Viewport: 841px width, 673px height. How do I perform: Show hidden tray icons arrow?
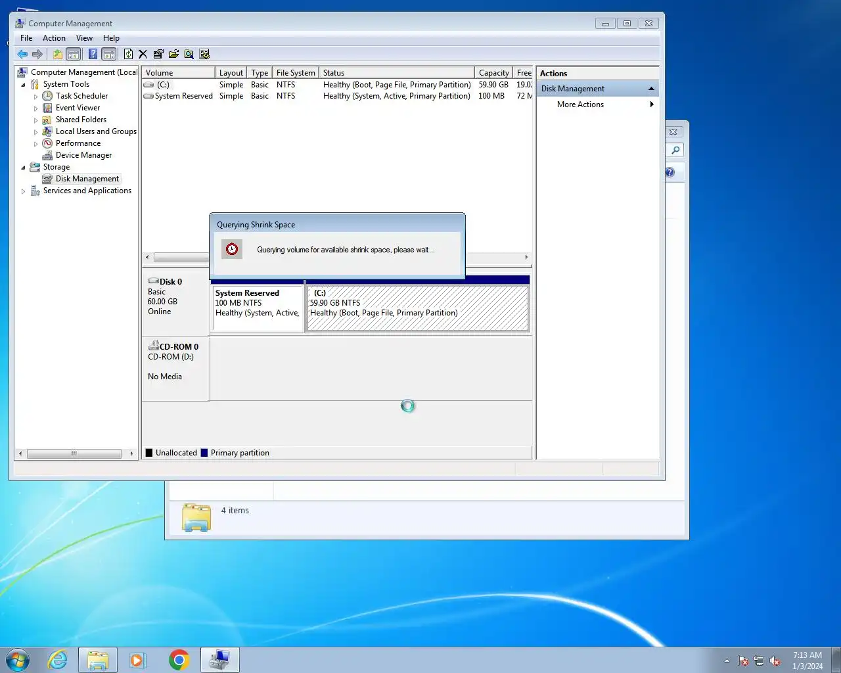727,661
